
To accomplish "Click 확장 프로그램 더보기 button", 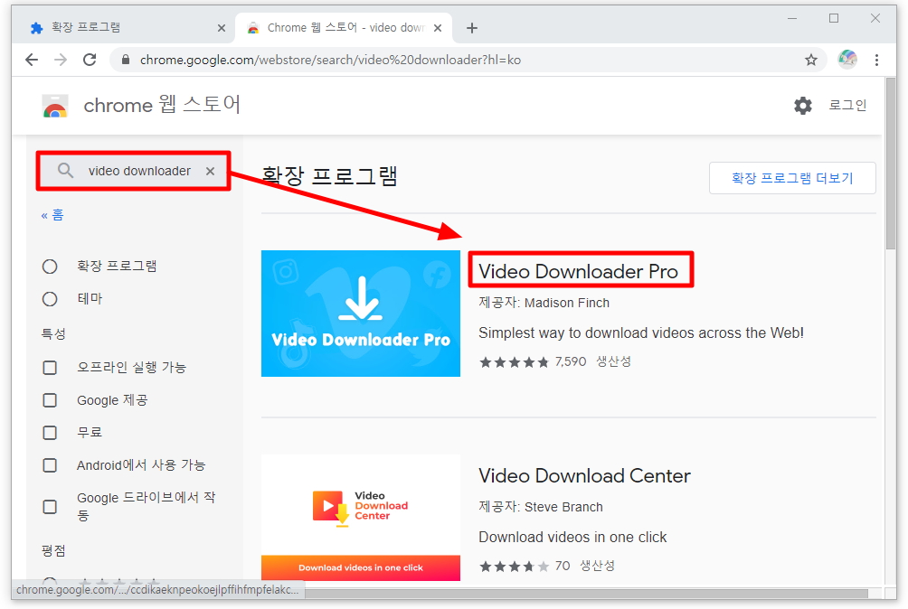I will (x=792, y=178).
